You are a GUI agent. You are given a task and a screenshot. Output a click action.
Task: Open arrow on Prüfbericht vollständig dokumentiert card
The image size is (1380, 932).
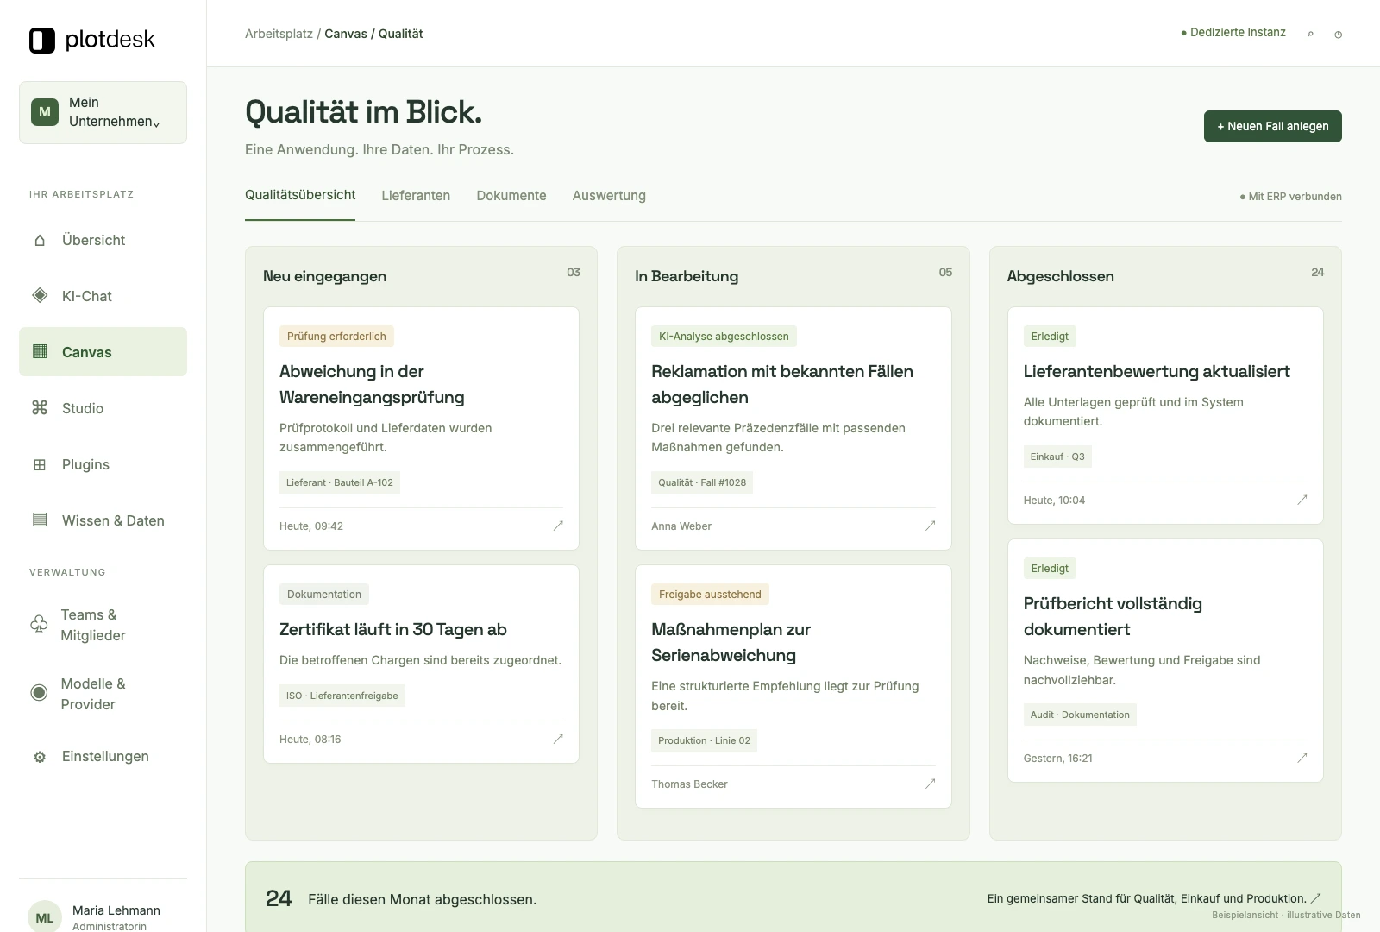1302,757
